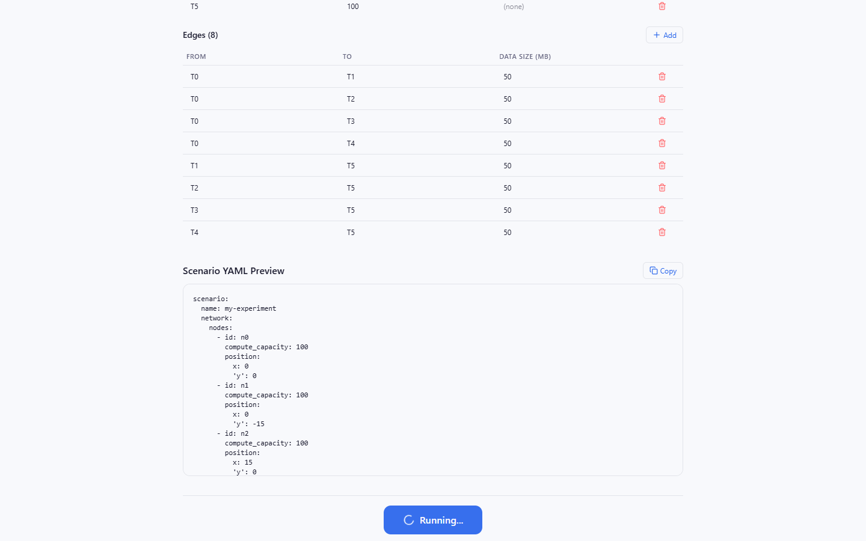Click the FROM column header

click(196, 57)
